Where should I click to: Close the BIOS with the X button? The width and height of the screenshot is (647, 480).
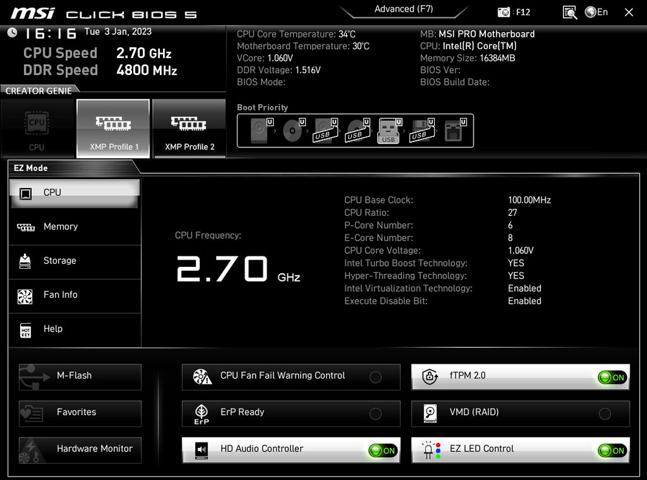tap(628, 12)
